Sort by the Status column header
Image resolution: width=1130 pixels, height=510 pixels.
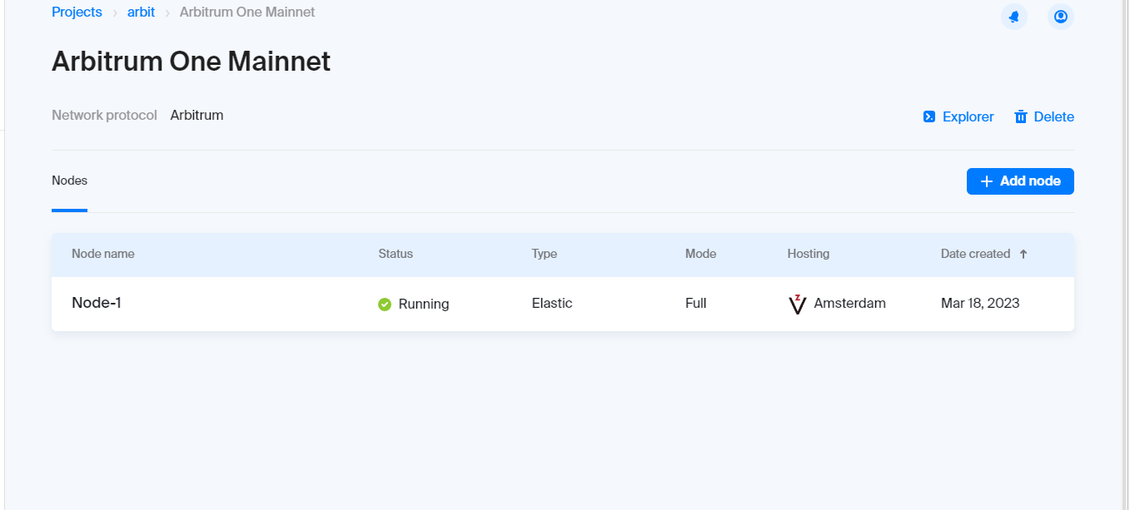pos(396,254)
